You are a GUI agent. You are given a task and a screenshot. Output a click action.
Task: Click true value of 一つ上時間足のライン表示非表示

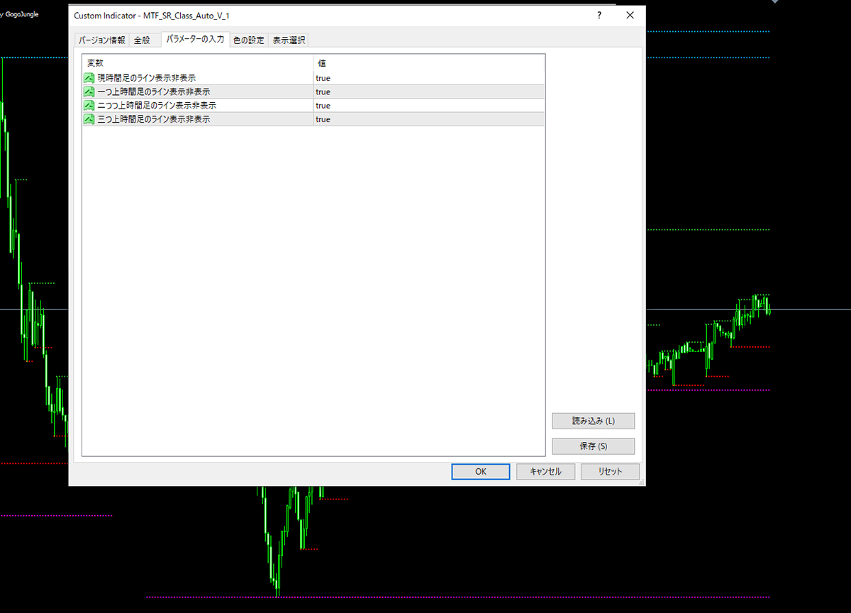(323, 92)
